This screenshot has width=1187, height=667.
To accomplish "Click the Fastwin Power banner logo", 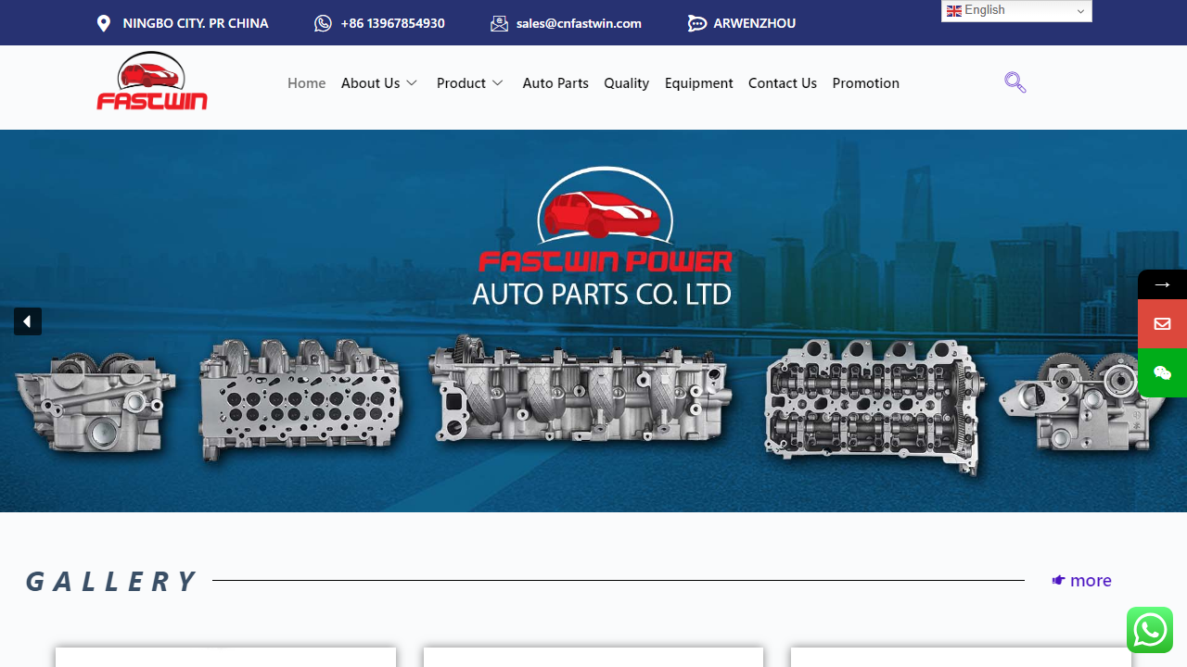I will pyautogui.click(x=605, y=220).
